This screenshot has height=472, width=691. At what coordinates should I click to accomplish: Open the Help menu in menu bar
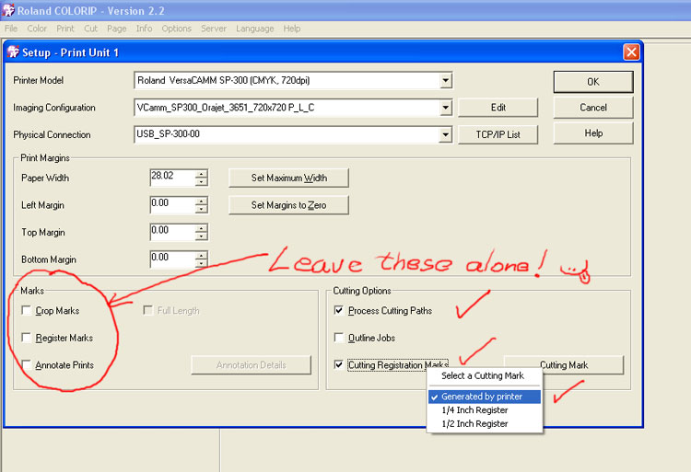[x=292, y=29]
